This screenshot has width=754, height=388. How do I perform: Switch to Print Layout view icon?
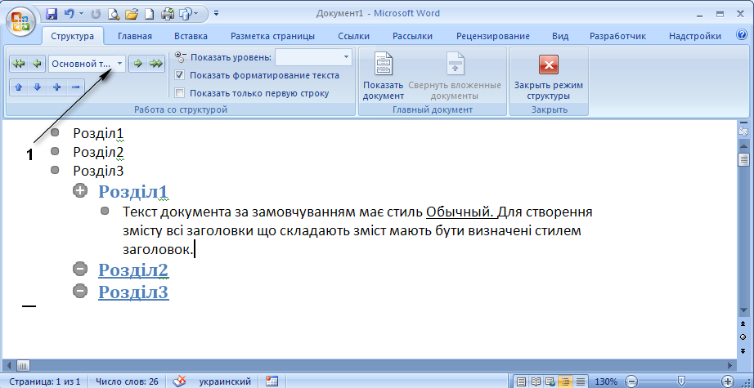(x=521, y=381)
